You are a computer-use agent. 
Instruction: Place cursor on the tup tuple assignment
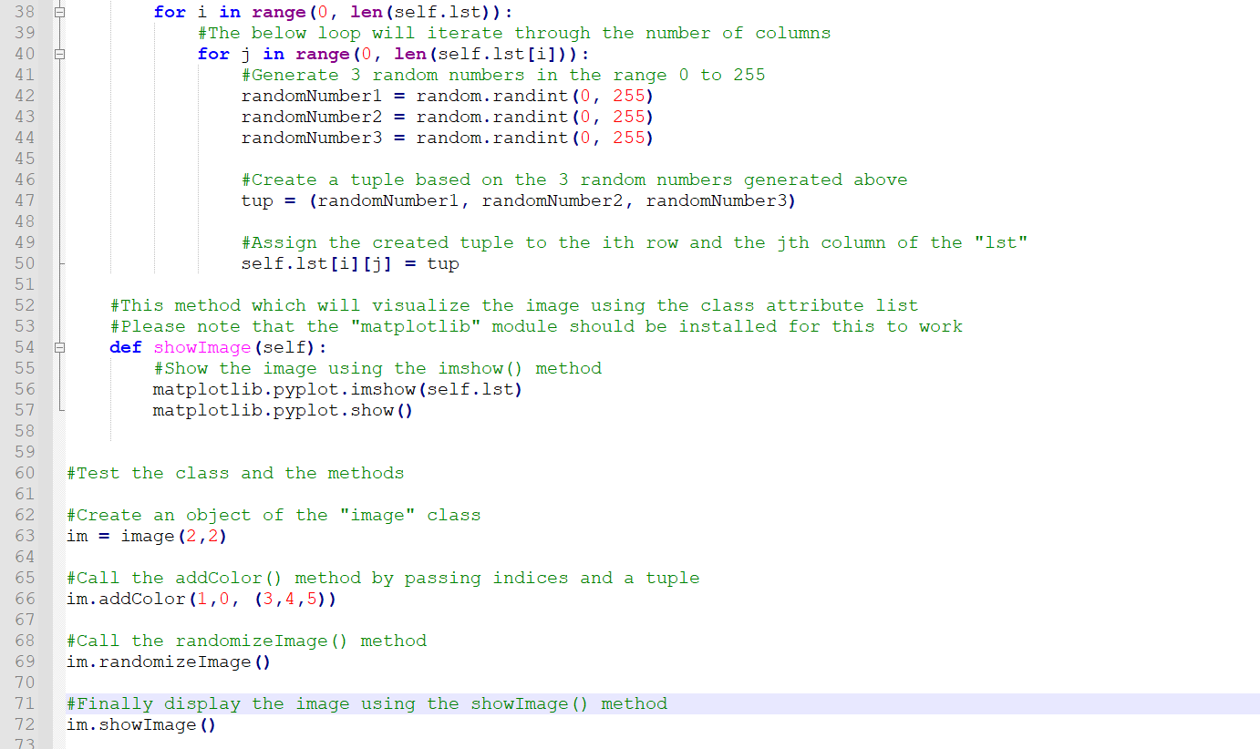pyautogui.click(x=259, y=200)
